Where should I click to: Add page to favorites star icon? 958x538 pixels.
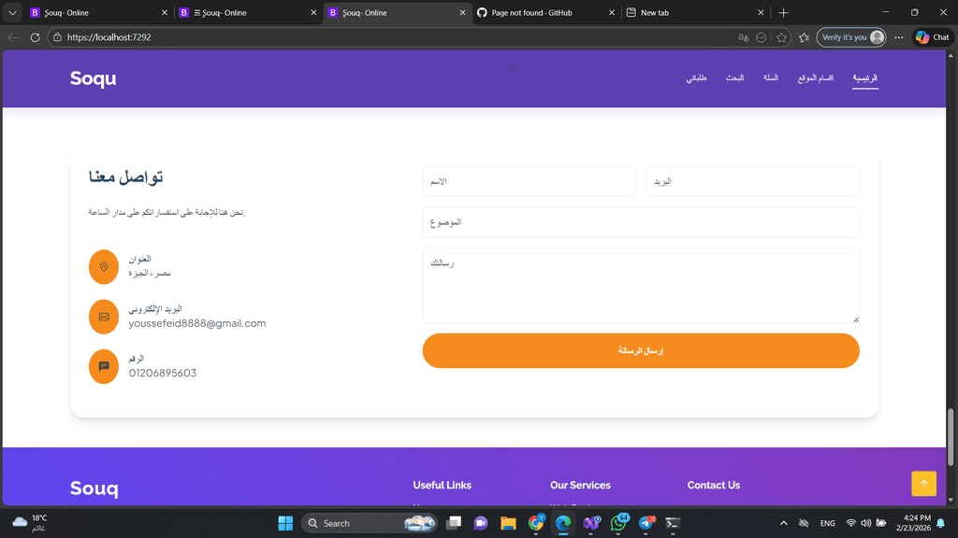[781, 37]
